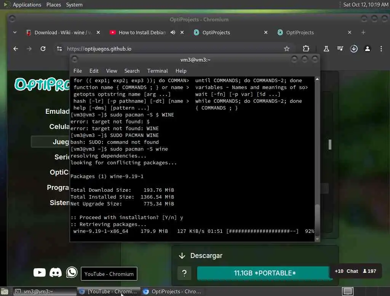Screen dimensions: 390x296
Task: Click the Chromium forward arrow
Action: tap(29, 49)
